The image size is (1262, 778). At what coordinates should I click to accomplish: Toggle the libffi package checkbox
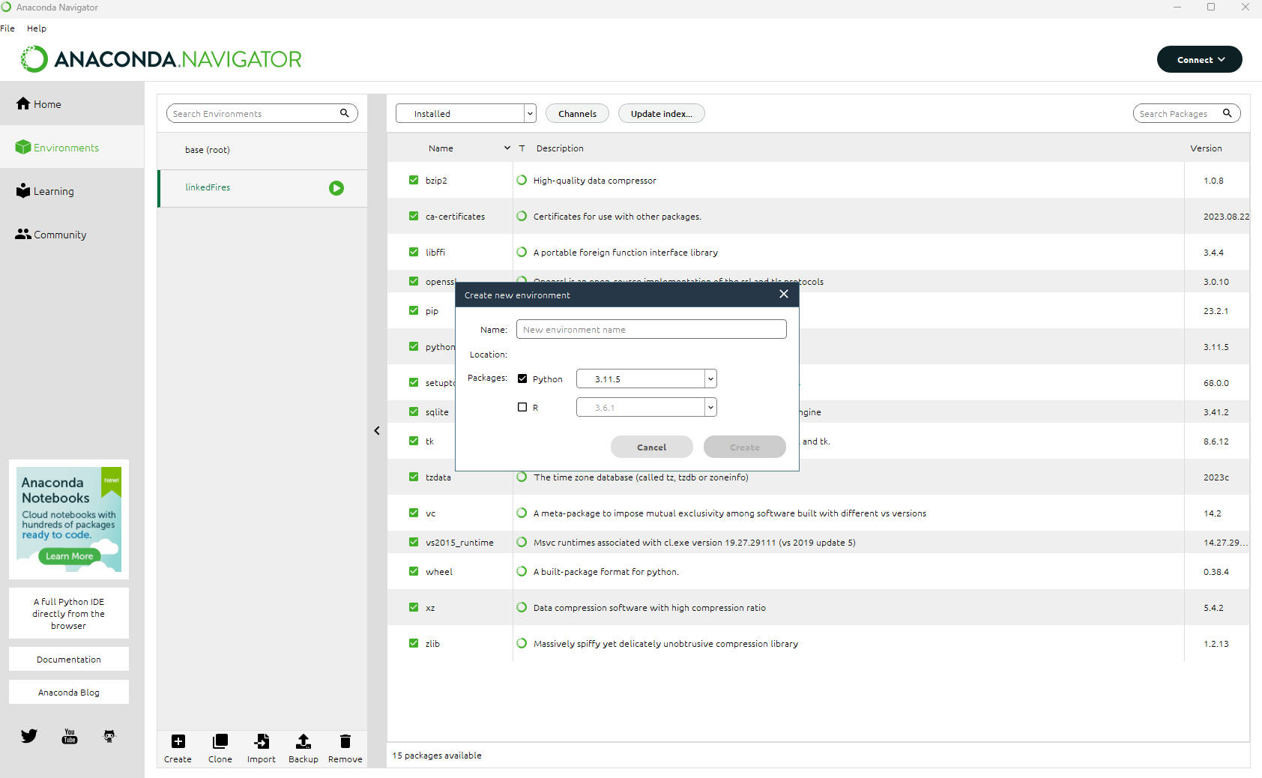(x=414, y=252)
